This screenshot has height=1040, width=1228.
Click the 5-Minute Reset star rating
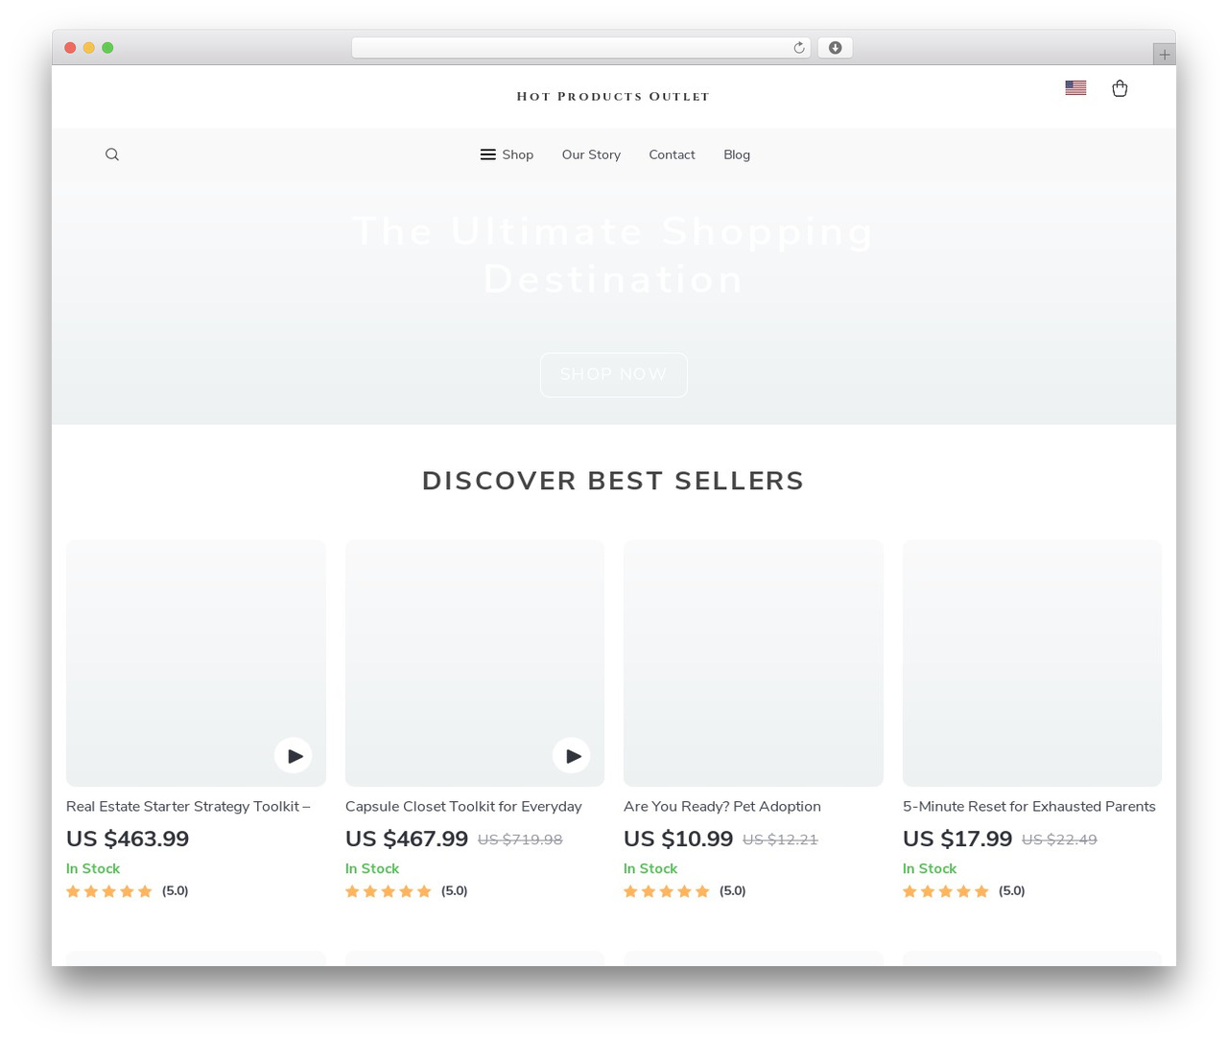click(946, 891)
